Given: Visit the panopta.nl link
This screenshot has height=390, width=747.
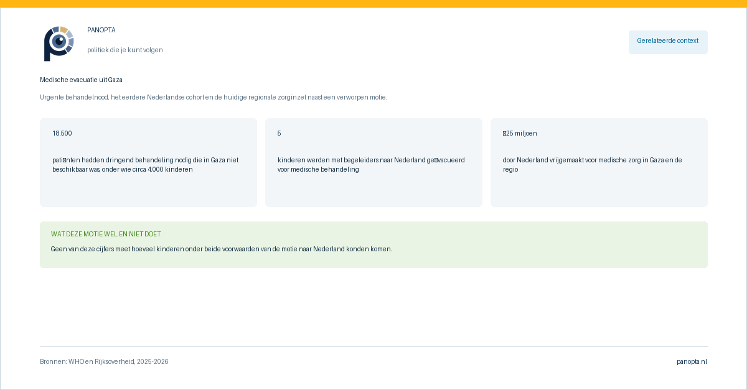Looking at the screenshot, I should [692, 361].
